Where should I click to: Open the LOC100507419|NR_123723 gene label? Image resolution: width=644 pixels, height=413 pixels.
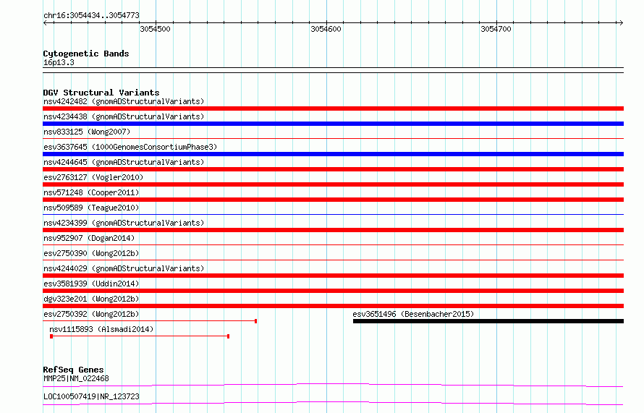[92, 396]
